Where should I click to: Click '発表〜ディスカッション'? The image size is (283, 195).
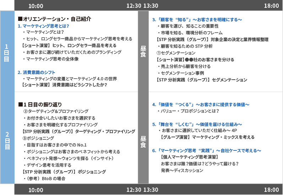click(182, 171)
